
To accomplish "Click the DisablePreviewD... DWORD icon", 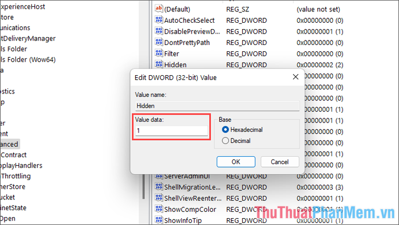I will 159,31.
